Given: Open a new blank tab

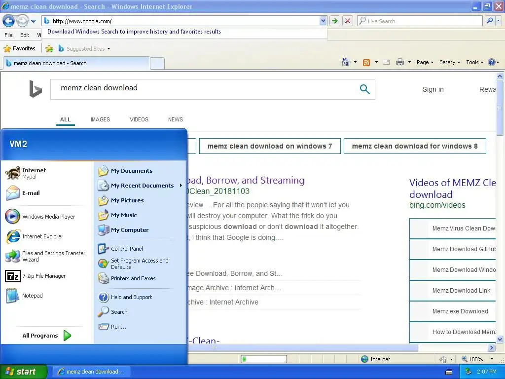Looking at the screenshot, I should click(157, 64).
